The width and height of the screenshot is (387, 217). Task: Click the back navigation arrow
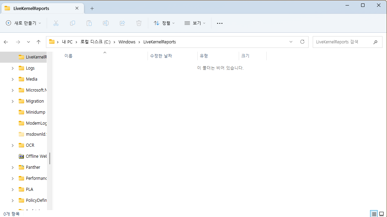[x=6, y=42]
